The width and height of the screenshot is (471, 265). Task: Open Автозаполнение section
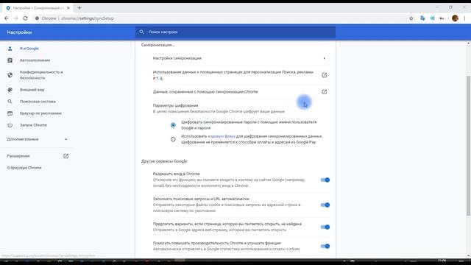(35, 60)
